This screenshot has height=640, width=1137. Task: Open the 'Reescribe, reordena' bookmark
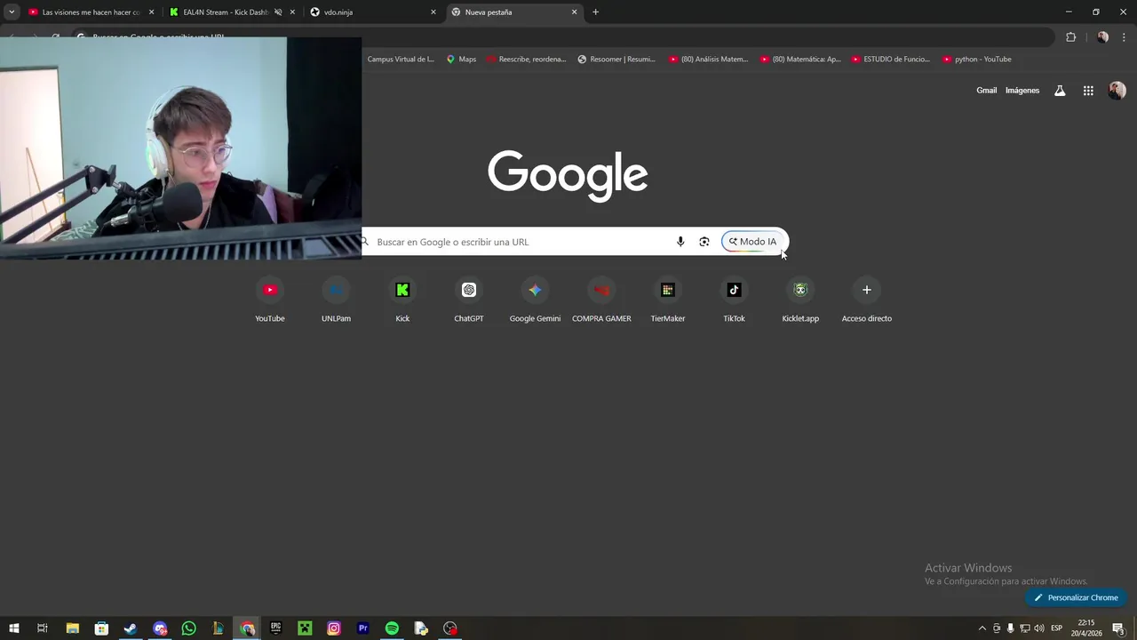526,60
